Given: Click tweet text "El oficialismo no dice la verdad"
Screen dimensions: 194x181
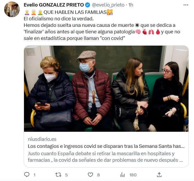Looking at the screenshot, I should click(58, 19).
